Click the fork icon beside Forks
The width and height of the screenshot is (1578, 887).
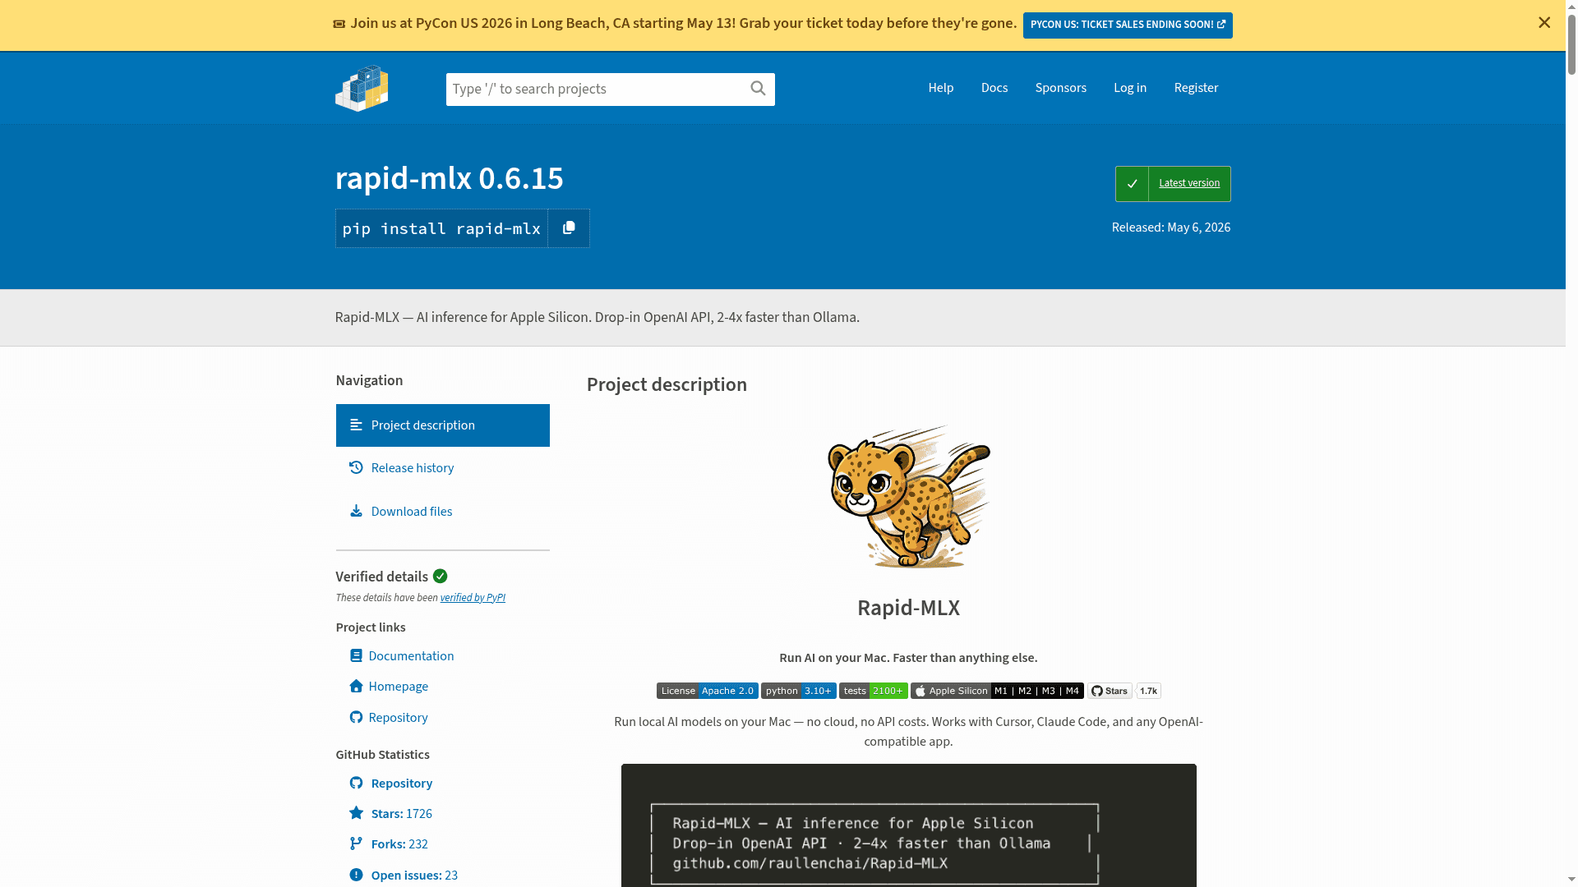pyautogui.click(x=356, y=843)
